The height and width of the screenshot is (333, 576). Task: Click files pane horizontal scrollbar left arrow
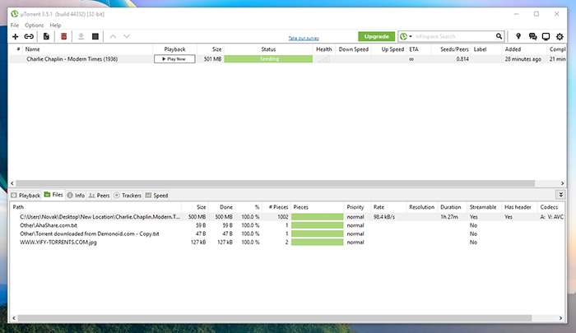tap(14, 318)
